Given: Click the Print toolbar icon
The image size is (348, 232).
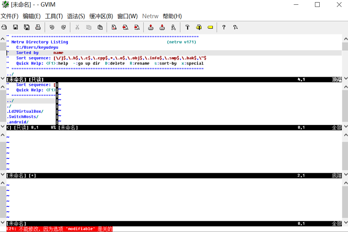Looking at the screenshot, I should (x=38, y=27).
